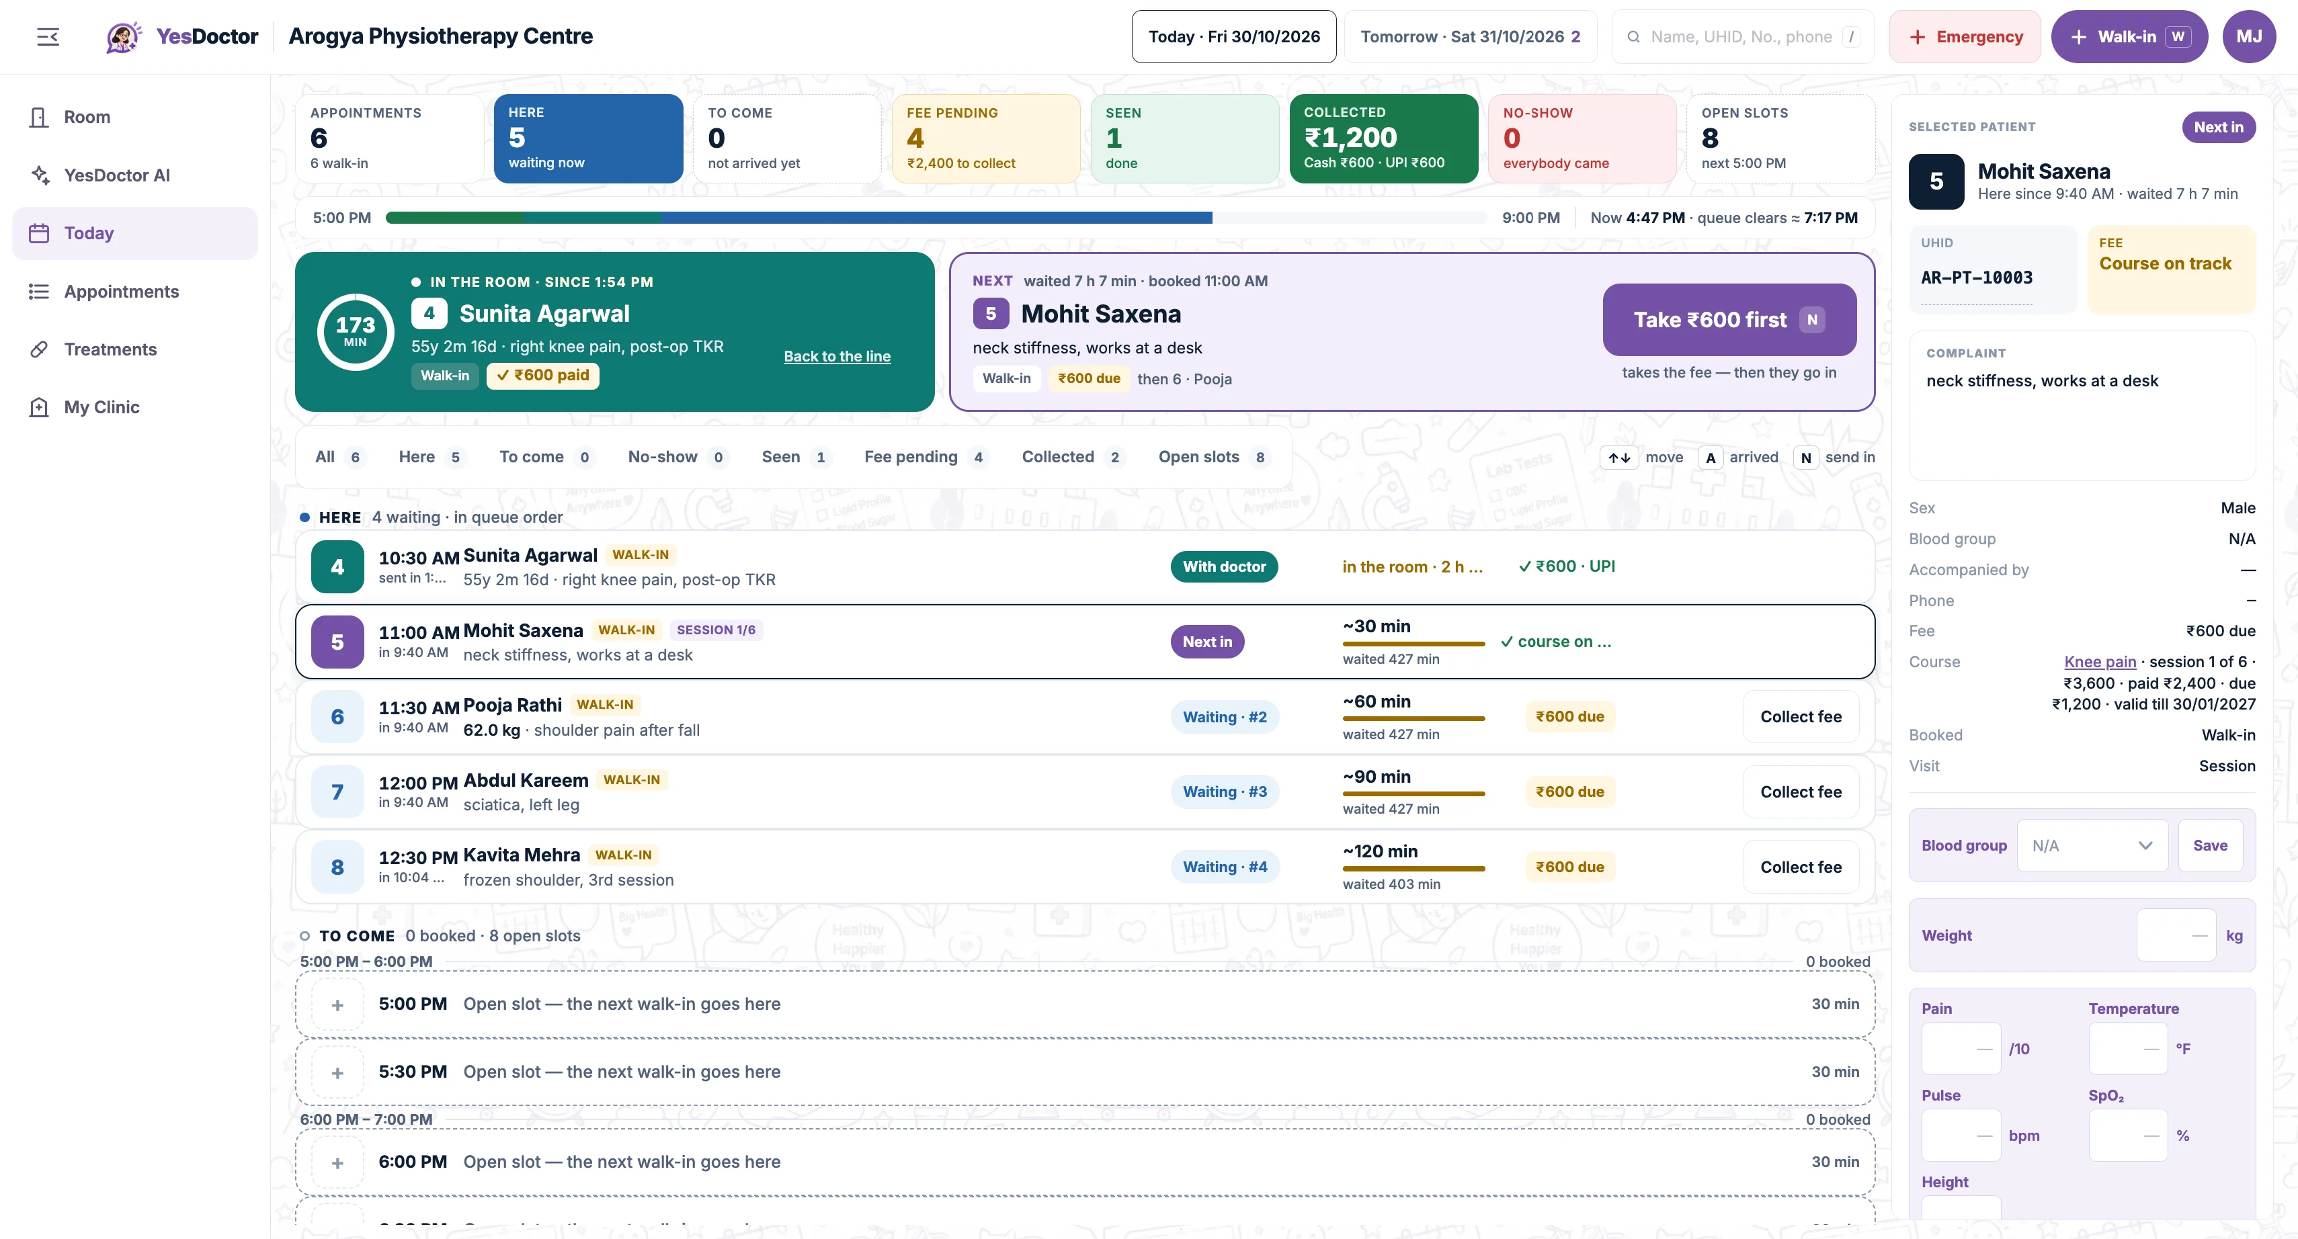Click the Pain score input field
The height and width of the screenshot is (1239, 2298).
pos(1961,1049)
